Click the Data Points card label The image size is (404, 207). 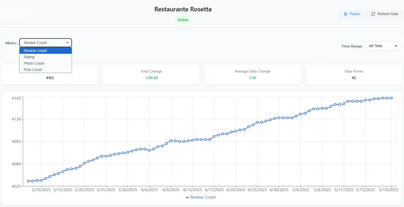(x=354, y=71)
